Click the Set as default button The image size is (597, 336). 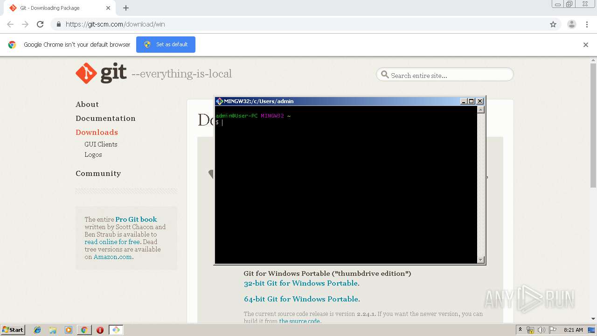click(166, 44)
